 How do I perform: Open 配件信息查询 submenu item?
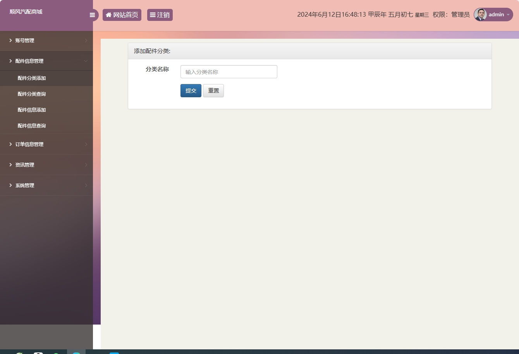[x=46, y=126]
